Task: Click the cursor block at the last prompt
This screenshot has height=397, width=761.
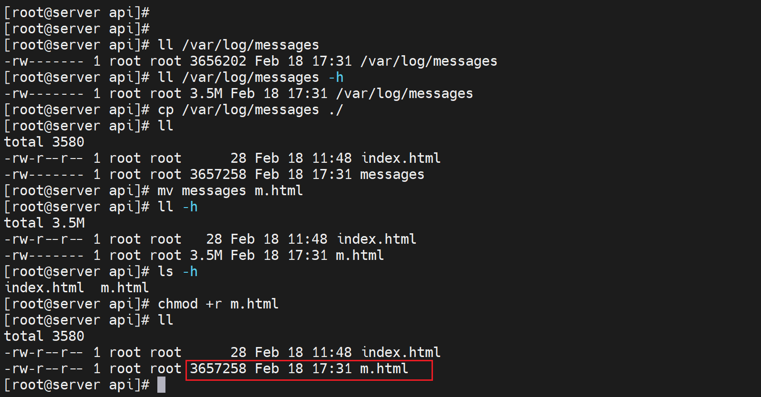Action: pos(161,385)
